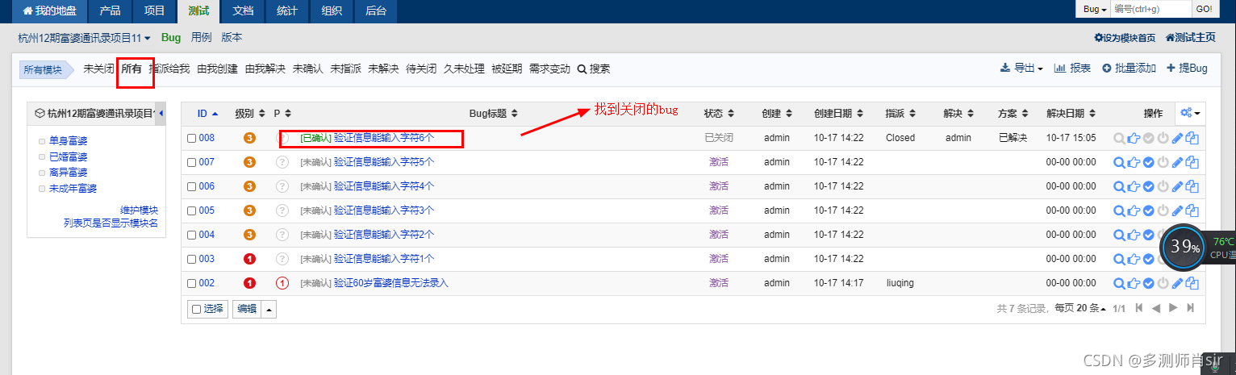Open the 报表 report link
1236x375 pixels.
[x=1072, y=69]
